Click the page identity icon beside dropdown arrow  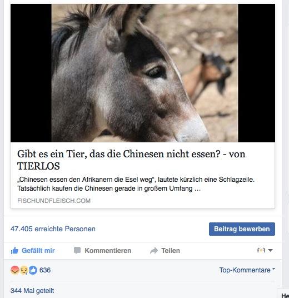[261, 250]
